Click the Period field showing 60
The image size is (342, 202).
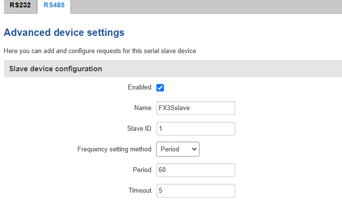[196, 170]
